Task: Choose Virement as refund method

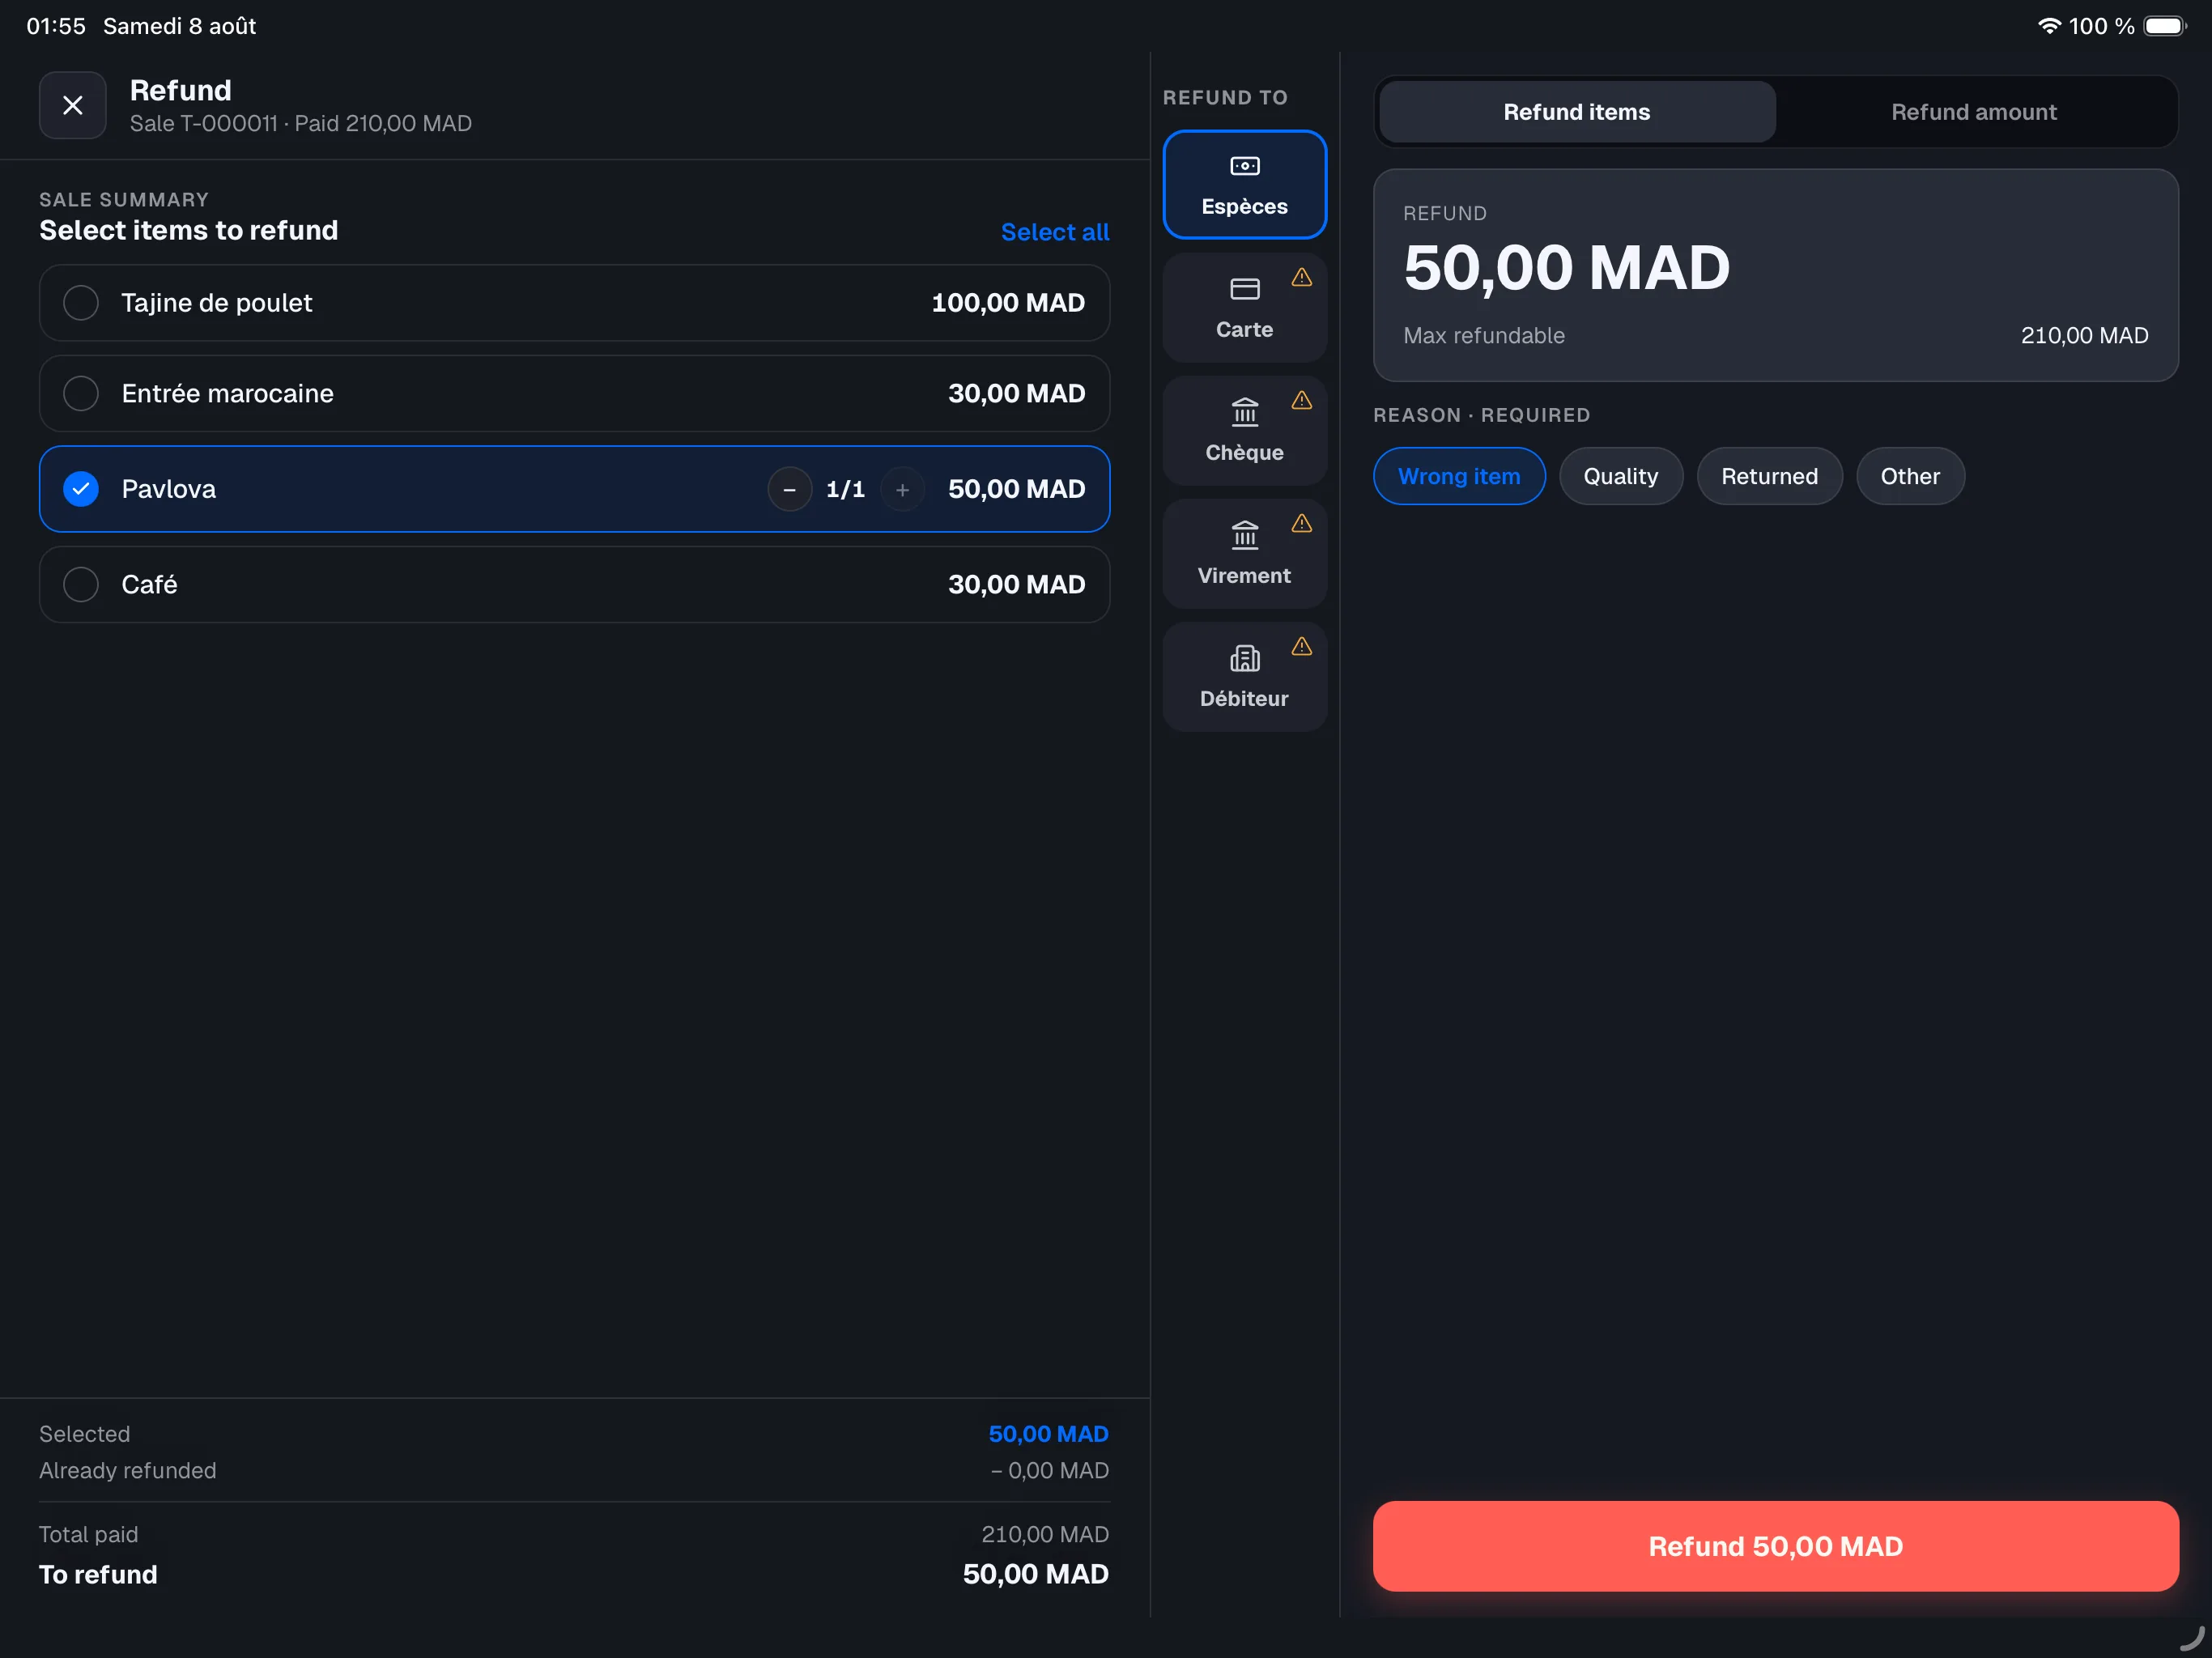Action: (1244, 554)
